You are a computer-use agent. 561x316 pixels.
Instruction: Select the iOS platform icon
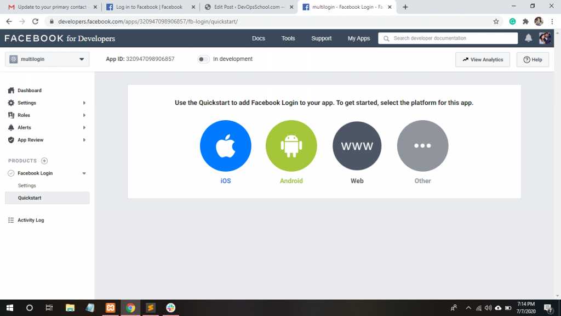pyautogui.click(x=225, y=146)
